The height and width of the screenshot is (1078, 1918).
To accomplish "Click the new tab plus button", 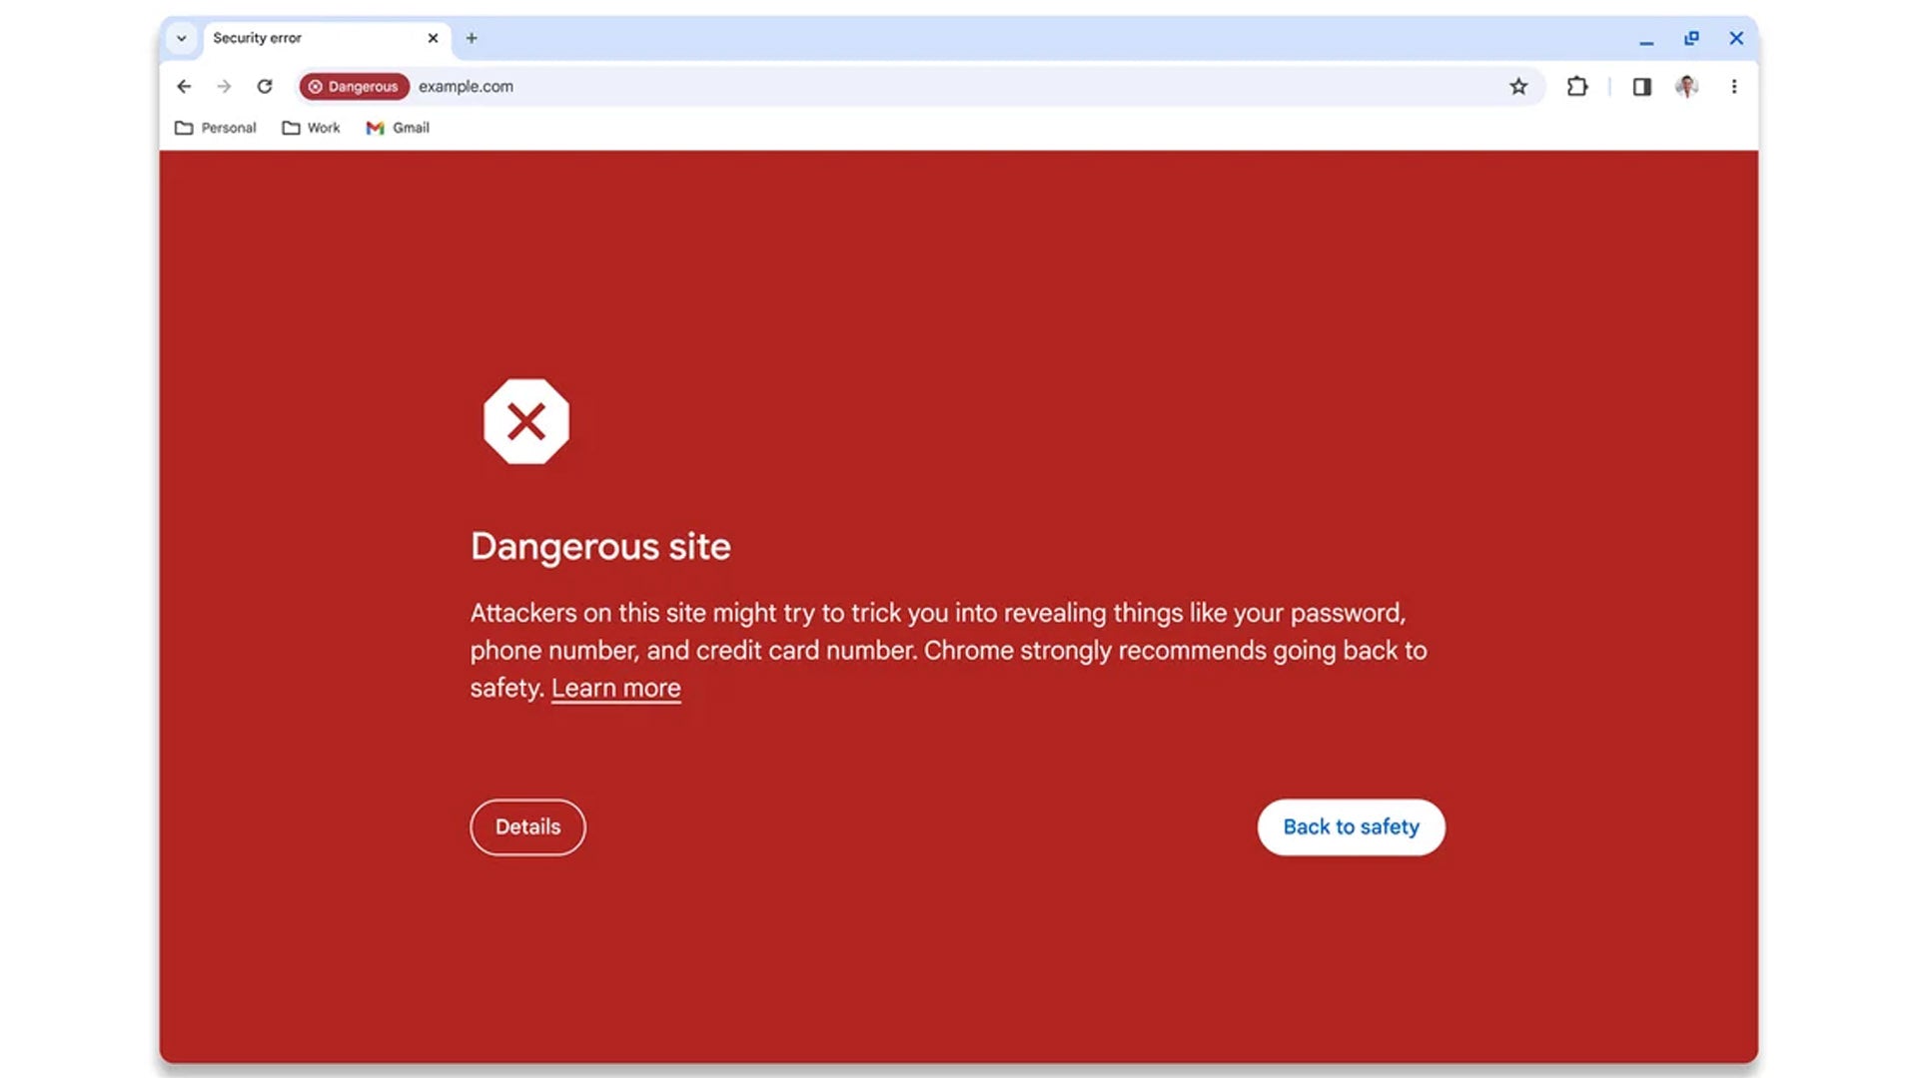I will click(471, 37).
